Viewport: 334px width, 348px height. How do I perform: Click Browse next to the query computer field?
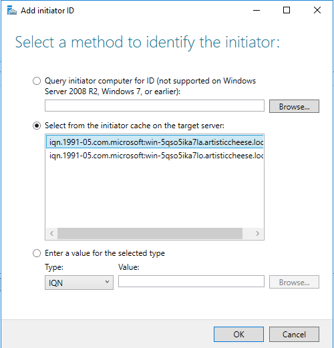294,106
